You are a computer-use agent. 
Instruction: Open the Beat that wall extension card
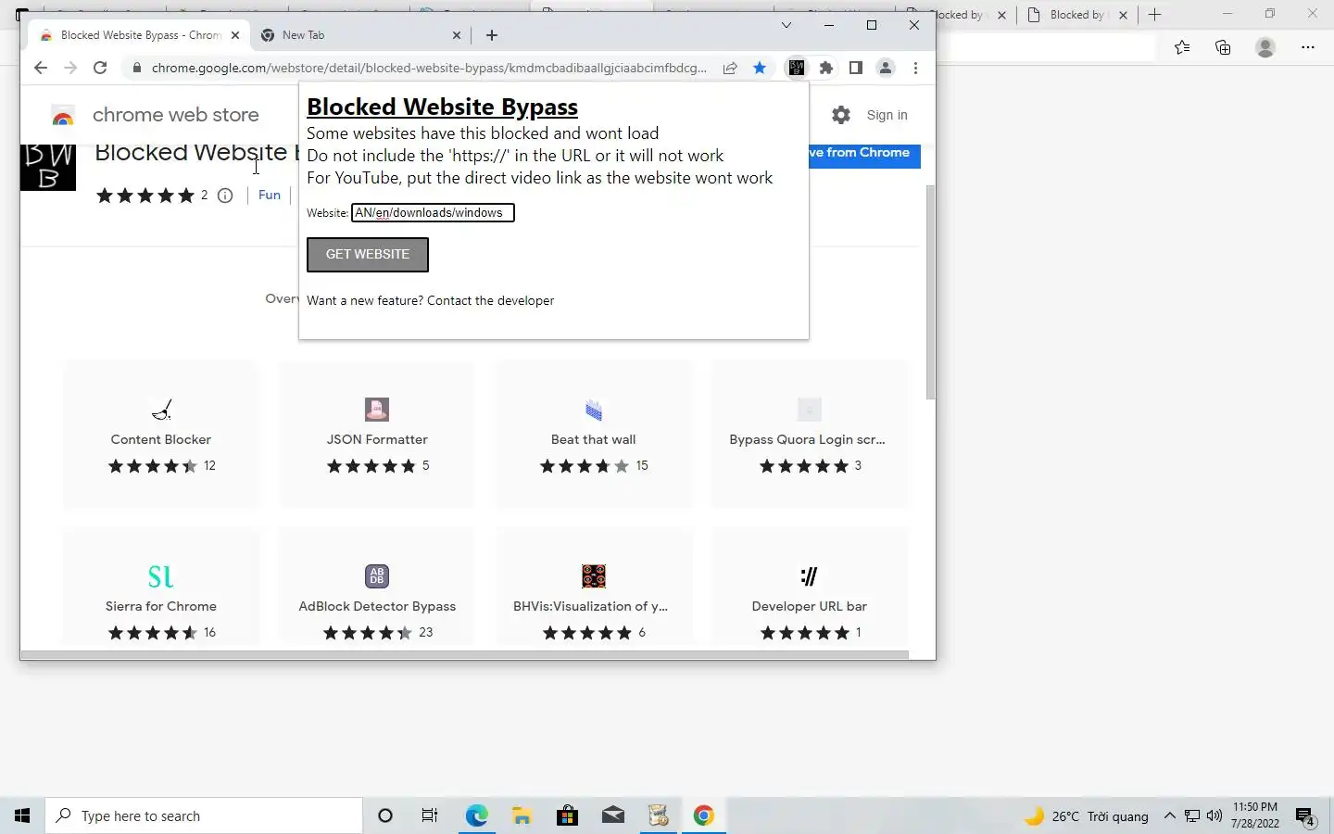coord(594,434)
